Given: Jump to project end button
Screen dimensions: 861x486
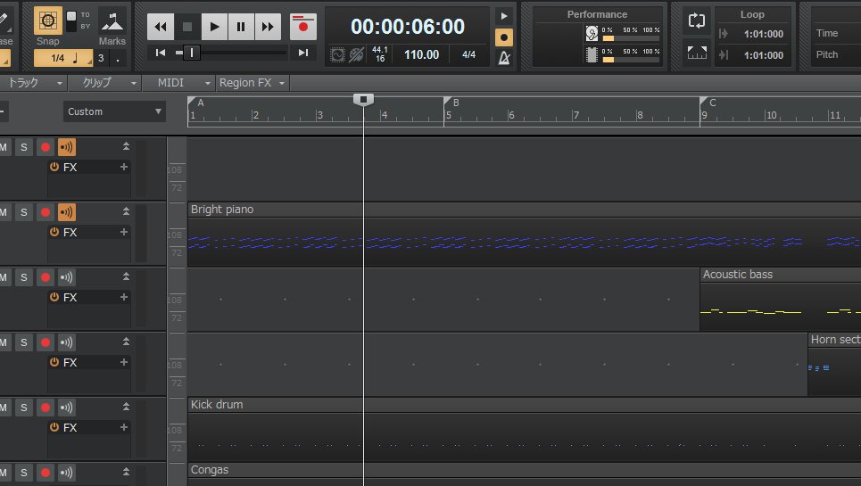Looking at the screenshot, I should pos(303,53).
